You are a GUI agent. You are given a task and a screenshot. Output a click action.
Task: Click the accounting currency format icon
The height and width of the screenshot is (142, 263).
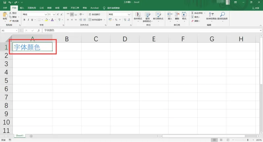tap(110, 20)
